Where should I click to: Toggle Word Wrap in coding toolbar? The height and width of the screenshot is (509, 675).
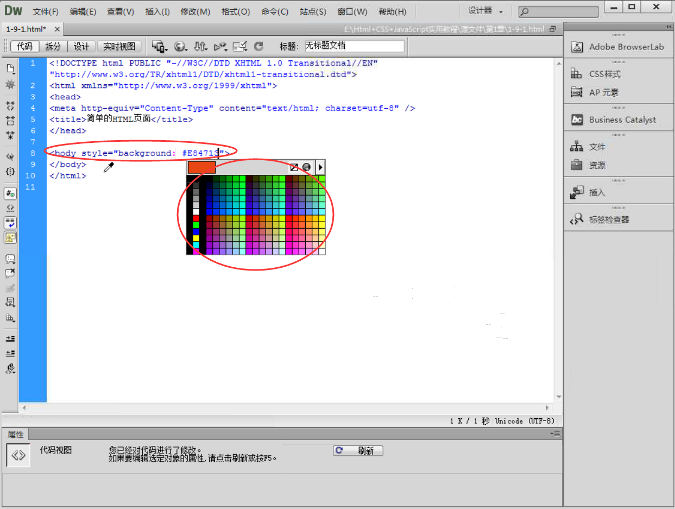coord(10,222)
